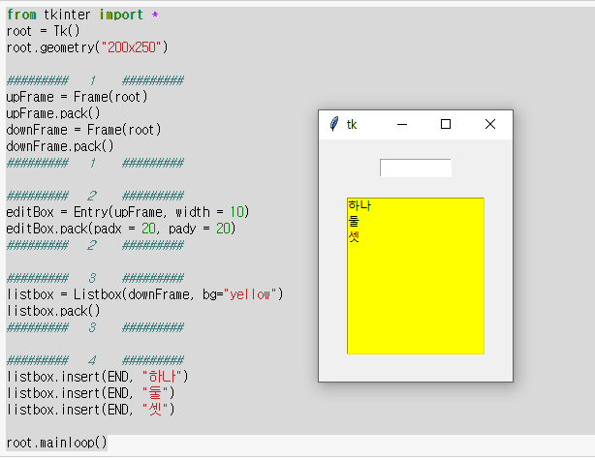Maximize the tk window

(x=446, y=124)
